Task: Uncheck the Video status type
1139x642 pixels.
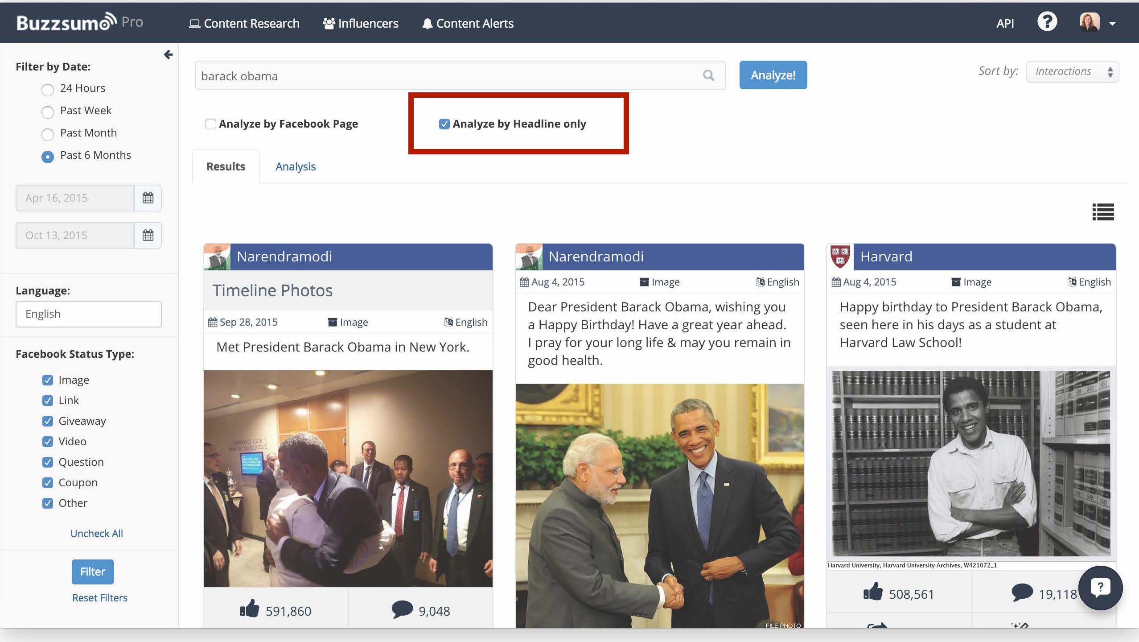Action: (x=48, y=441)
